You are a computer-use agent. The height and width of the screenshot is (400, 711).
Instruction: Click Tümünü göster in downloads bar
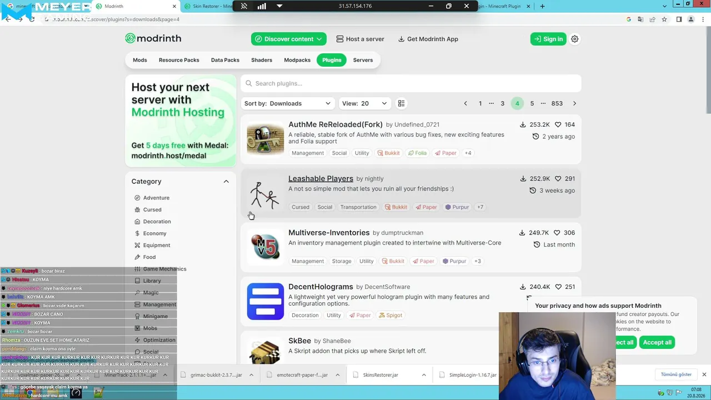pos(676,374)
